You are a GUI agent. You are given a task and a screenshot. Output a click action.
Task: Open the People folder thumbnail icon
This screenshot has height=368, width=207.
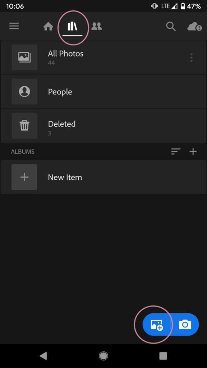[24, 91]
